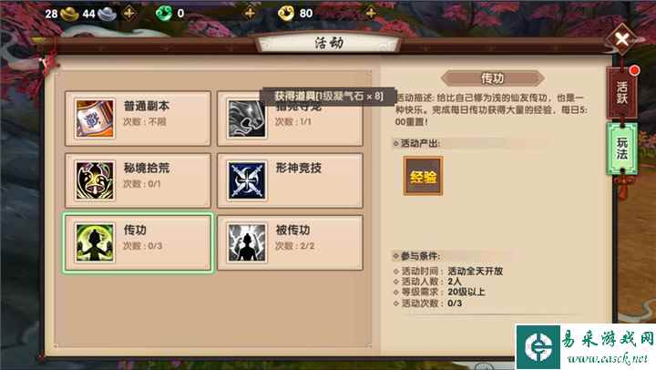This screenshot has height=370, width=656.
Task: Select the 普通副本 dungeon icon
Action: click(x=95, y=118)
